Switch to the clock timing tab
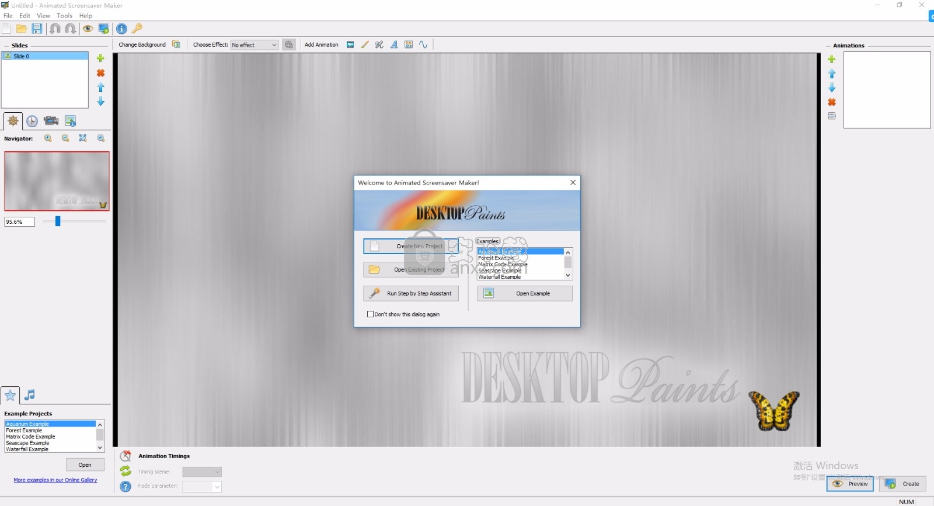934x506 pixels. (x=32, y=121)
